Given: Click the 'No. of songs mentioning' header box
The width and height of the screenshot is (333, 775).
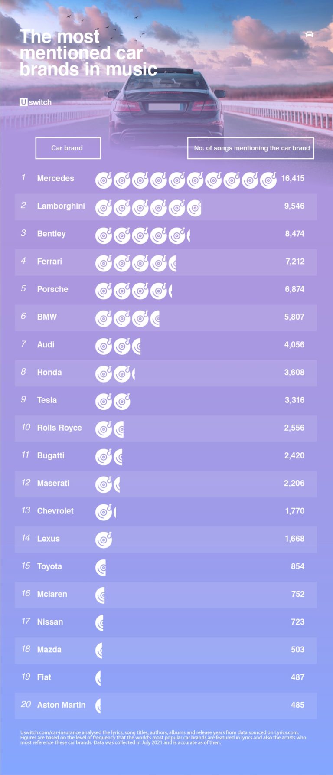Looking at the screenshot, I should (x=251, y=148).
